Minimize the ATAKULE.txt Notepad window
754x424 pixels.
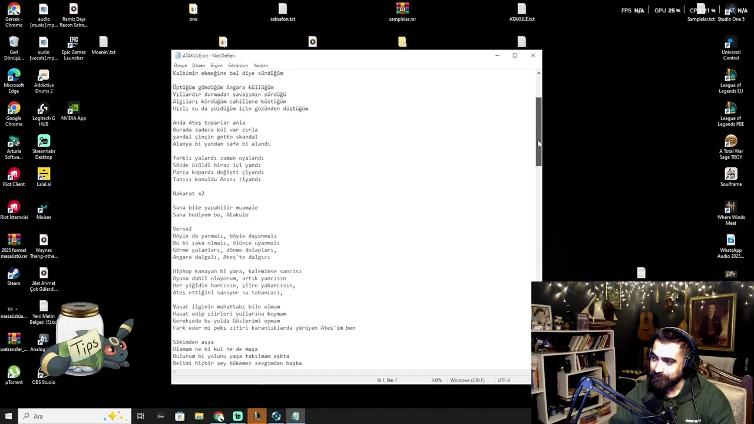(x=497, y=55)
